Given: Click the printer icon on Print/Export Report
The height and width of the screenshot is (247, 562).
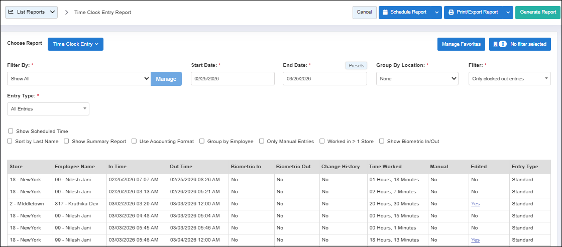Looking at the screenshot, I should click(x=451, y=12).
